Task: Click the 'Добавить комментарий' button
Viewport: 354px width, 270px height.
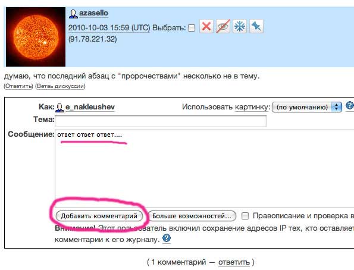Action: 99,216
